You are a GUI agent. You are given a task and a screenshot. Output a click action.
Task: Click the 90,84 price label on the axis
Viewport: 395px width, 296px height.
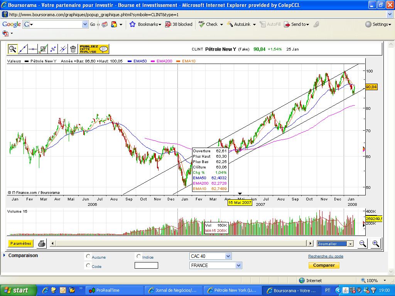[371, 87]
